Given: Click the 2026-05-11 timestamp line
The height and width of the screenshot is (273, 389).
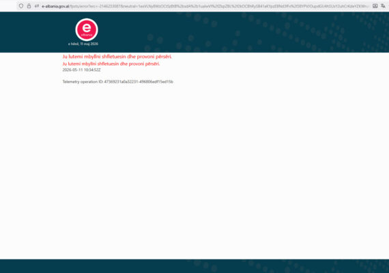Looking at the screenshot, I should [x=81, y=70].
